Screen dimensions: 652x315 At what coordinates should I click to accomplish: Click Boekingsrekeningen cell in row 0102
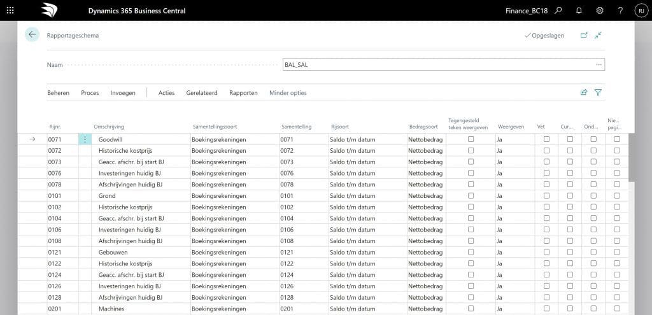234,207
